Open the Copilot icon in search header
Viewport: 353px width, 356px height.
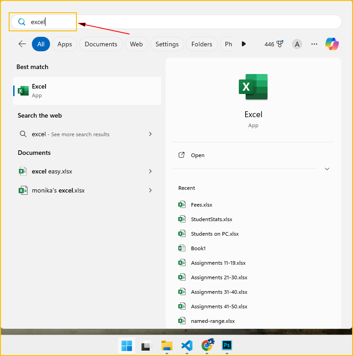[332, 44]
